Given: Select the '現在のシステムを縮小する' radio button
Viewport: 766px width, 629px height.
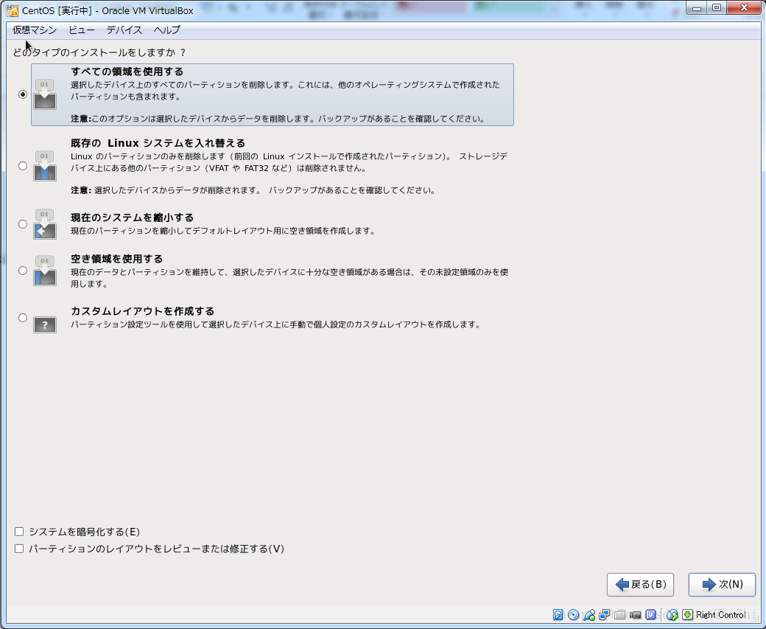Looking at the screenshot, I should [23, 224].
